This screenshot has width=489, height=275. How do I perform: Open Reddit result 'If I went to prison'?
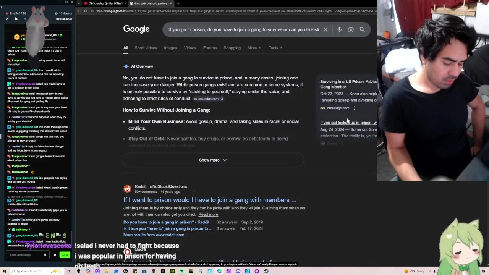click(x=210, y=200)
